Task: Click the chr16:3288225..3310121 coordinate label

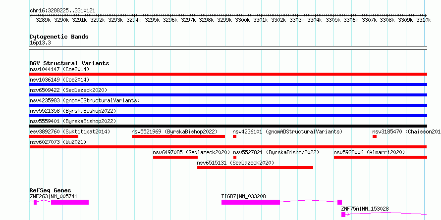Action: coord(62,11)
